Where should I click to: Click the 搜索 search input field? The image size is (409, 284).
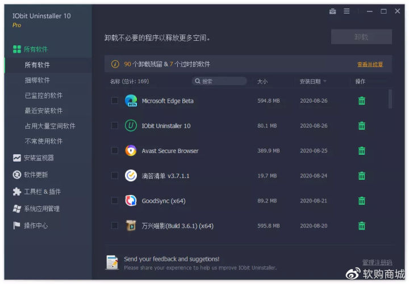coord(219,81)
